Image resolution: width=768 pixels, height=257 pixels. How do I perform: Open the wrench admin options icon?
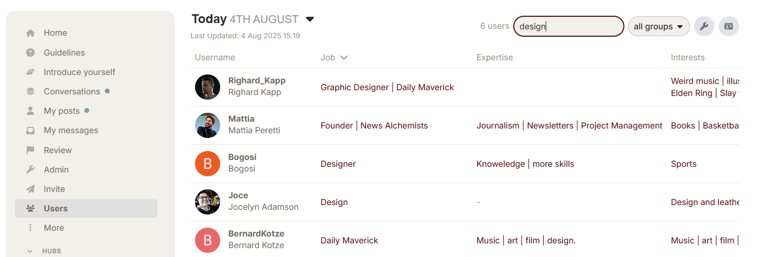click(704, 26)
